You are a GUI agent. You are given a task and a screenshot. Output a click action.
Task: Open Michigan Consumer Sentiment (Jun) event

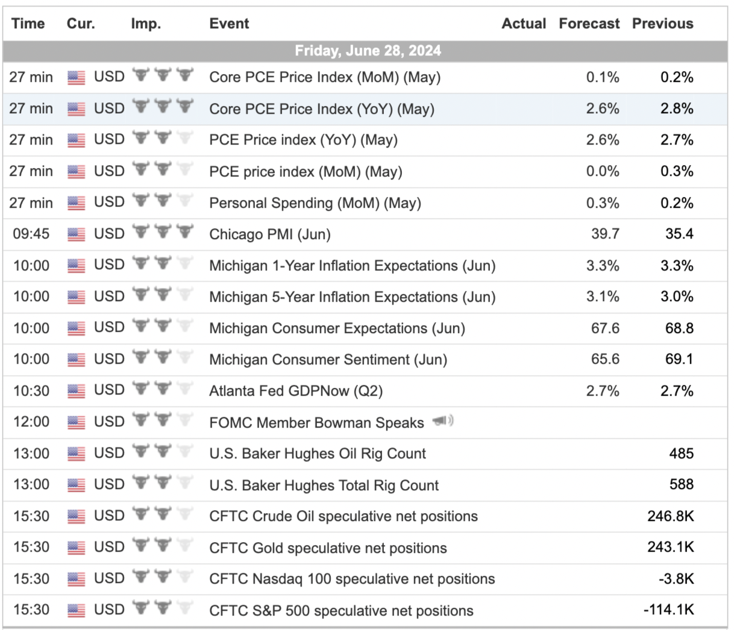pos(328,360)
